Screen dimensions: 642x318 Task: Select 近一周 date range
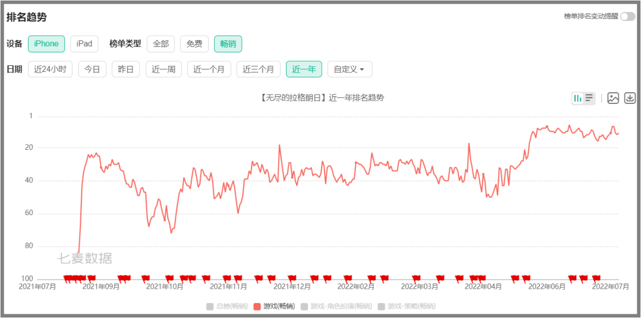163,69
